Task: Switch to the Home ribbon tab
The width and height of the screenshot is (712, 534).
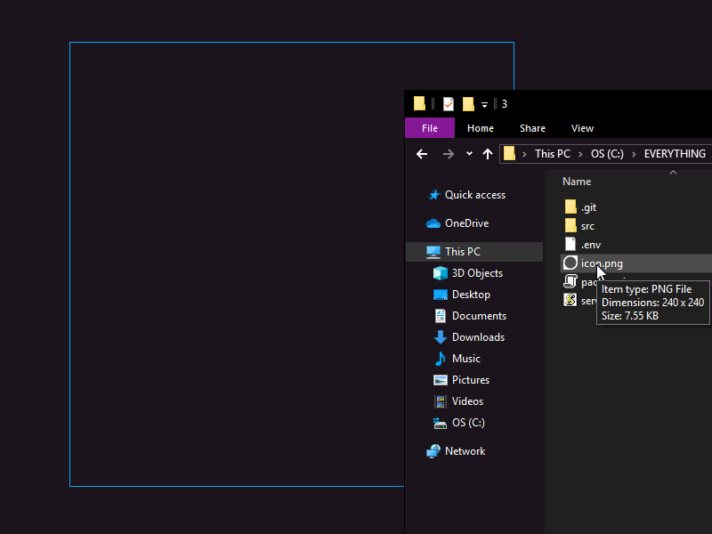Action: [480, 128]
